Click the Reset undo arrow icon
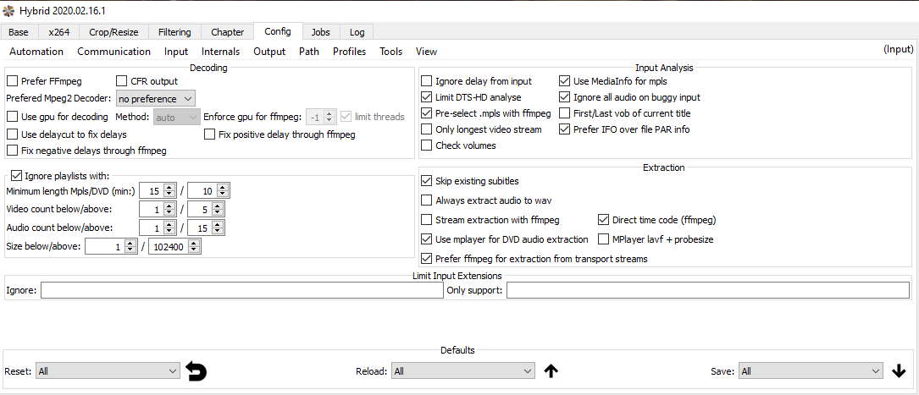Image resolution: width=919 pixels, height=395 pixels. click(196, 370)
